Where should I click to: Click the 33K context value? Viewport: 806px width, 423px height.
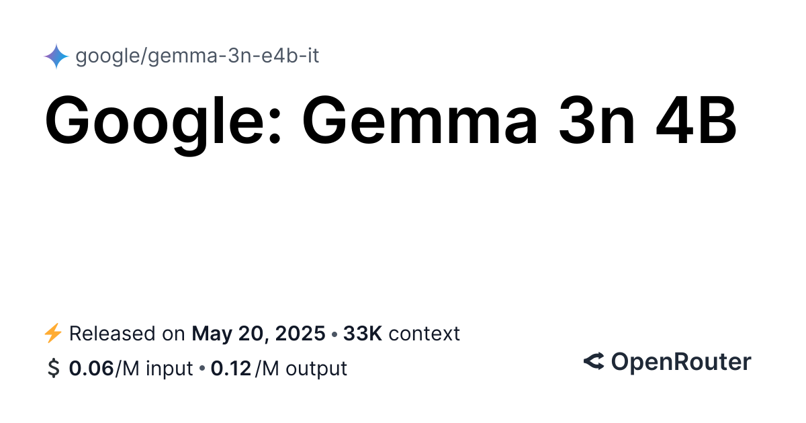(x=363, y=333)
